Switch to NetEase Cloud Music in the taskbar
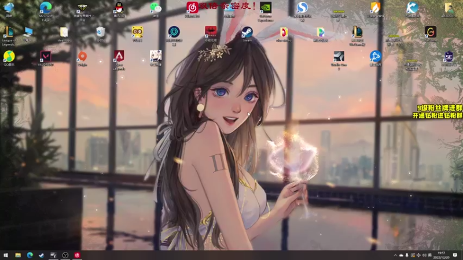This screenshot has width=463, height=260. (x=77, y=255)
